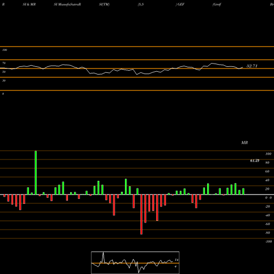Click the MR axis label 40

267,180
